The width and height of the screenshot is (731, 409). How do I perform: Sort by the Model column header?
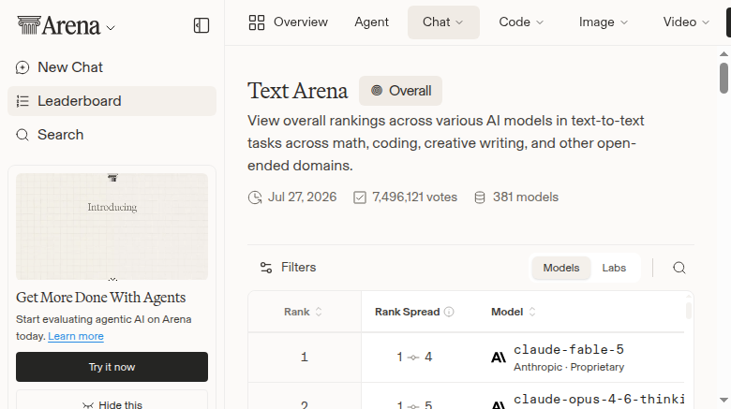(x=514, y=312)
